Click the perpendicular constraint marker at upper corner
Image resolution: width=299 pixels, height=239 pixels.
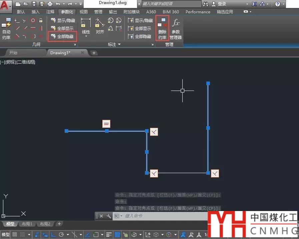pyautogui.click(x=154, y=132)
